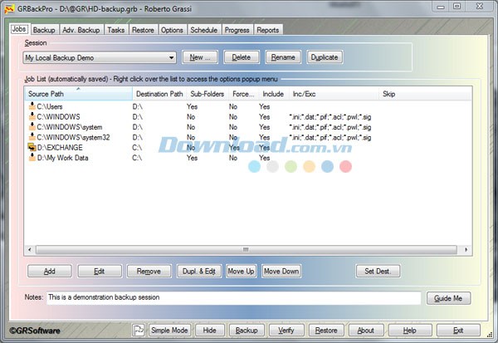Click the flag icon beside Simple Mode
Image resolution: width=498 pixels, height=343 pixels.
[139, 330]
